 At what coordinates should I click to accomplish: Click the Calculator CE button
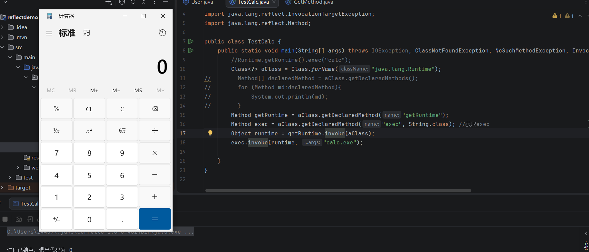tap(89, 109)
